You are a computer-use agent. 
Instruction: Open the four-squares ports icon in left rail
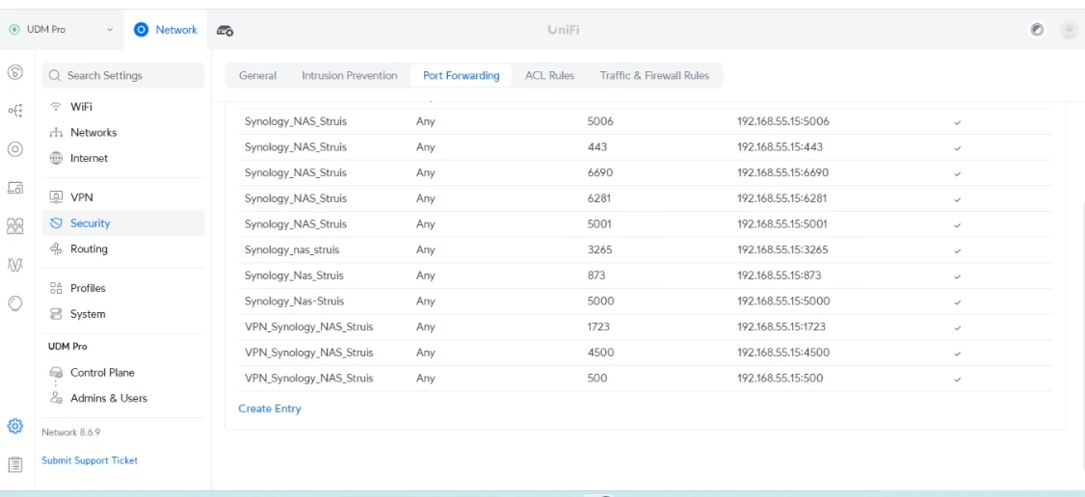click(15, 226)
